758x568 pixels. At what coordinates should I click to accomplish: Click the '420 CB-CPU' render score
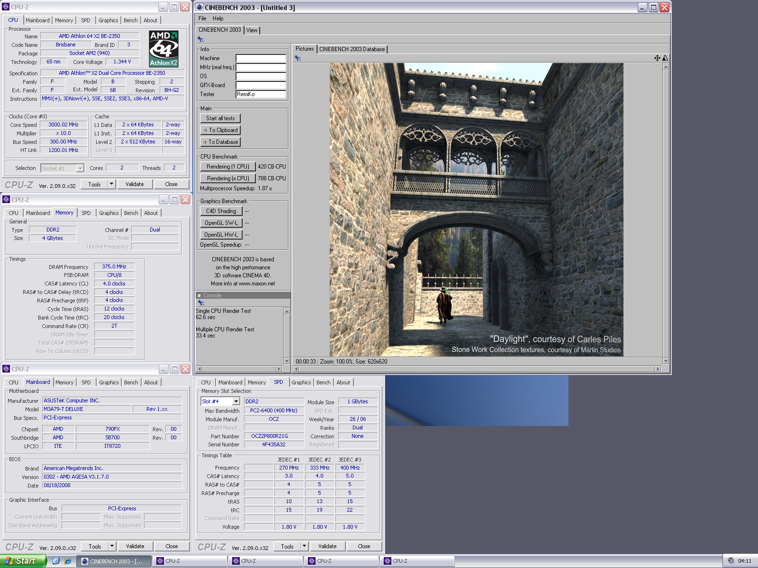(x=272, y=167)
